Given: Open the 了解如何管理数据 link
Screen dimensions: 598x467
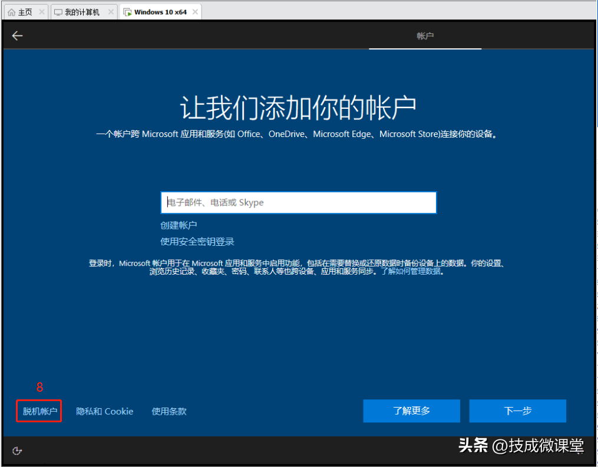Looking at the screenshot, I should point(411,271).
